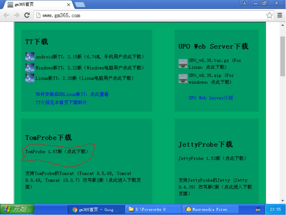Click the keyboard icon in system tray
The image size is (286, 215).
(x=258, y=209)
